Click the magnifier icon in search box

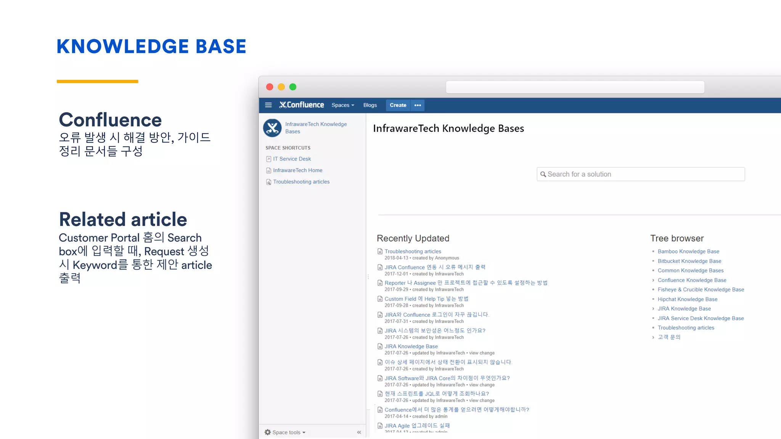coord(543,174)
